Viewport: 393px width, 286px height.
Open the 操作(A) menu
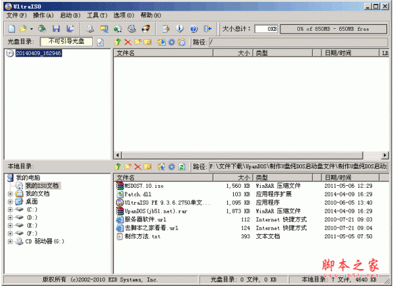click(43, 16)
